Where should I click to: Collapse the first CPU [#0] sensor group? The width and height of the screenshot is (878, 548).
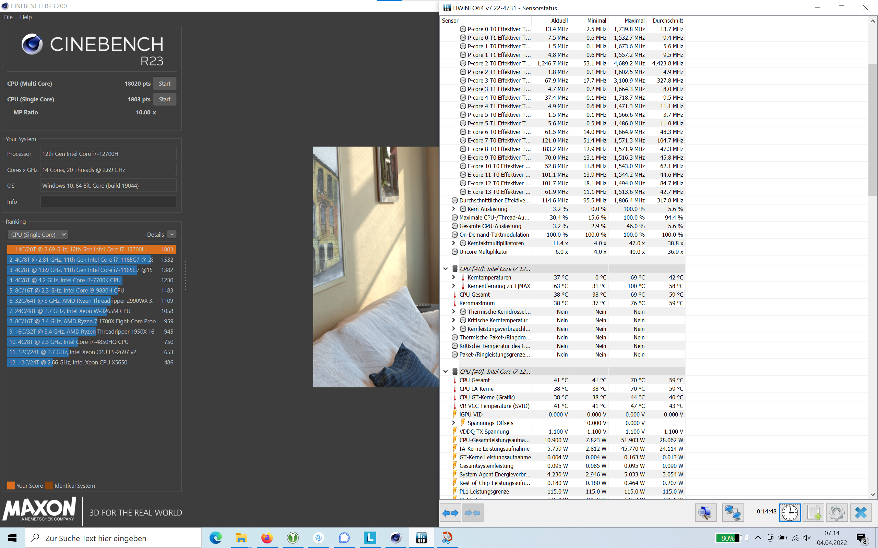click(446, 269)
